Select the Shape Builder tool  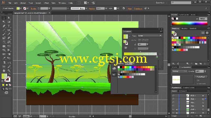coord(4,50)
